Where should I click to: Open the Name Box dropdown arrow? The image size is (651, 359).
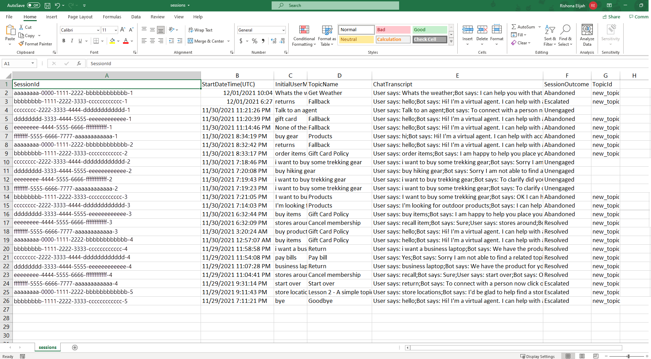(33, 63)
